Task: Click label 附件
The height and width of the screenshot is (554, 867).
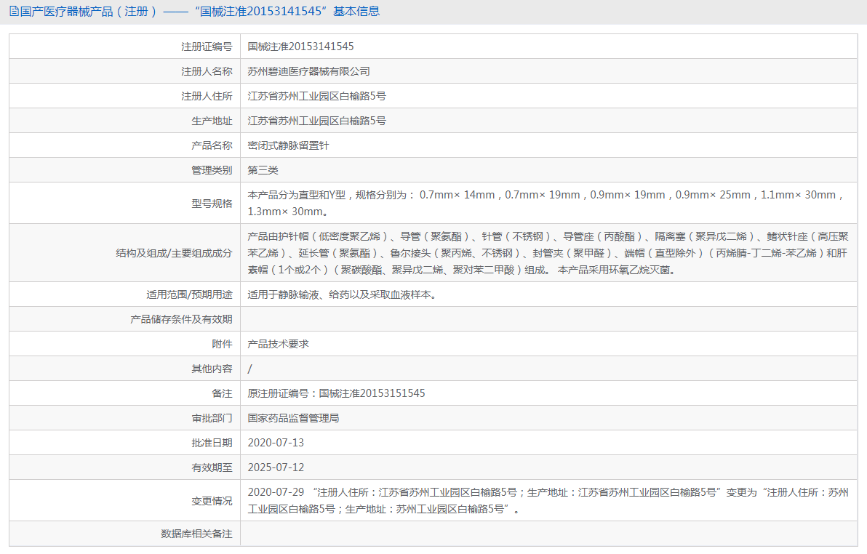Action: click(223, 344)
